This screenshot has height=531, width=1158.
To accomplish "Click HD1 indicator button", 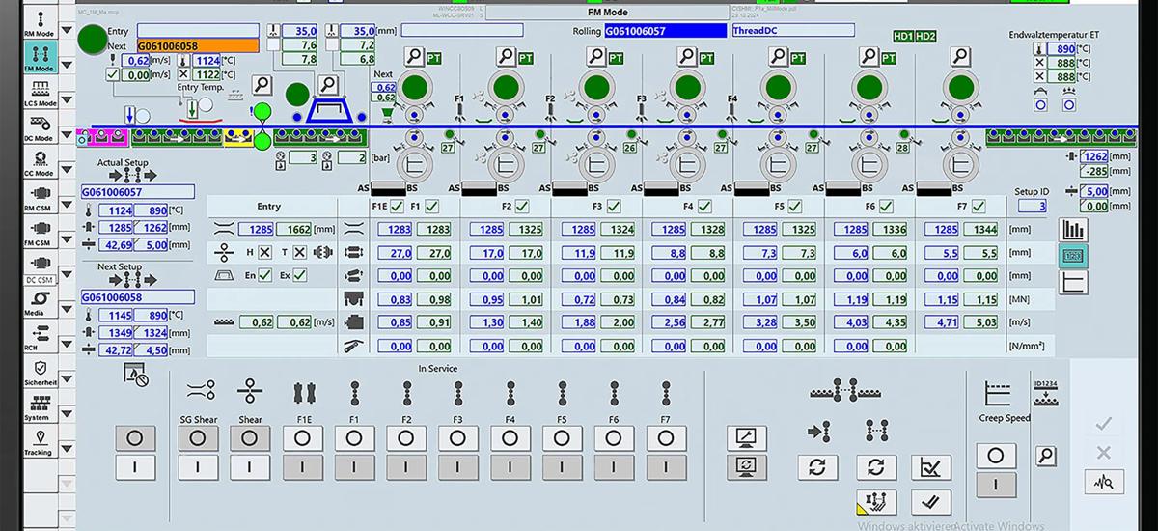I will [903, 36].
